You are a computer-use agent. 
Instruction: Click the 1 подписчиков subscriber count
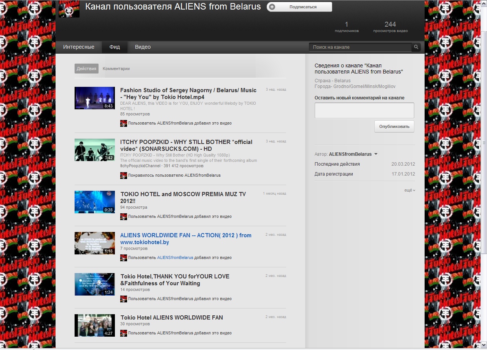[x=347, y=27]
